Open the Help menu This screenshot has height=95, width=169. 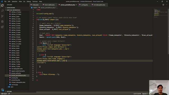point(40,2)
